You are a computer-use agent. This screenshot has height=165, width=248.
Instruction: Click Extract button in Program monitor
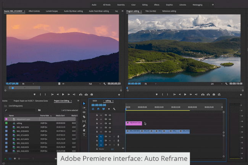(208, 95)
